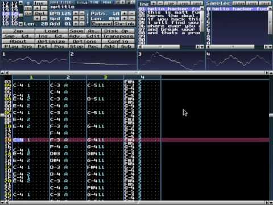
Task: Decrease the Add step value
Action: [x=82, y=24]
